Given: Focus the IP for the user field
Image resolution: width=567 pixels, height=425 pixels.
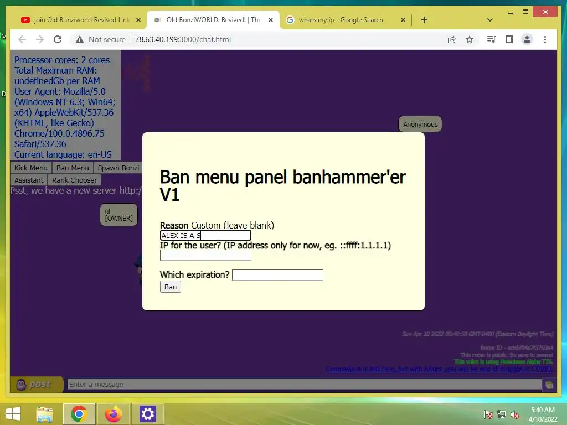Looking at the screenshot, I should [x=205, y=255].
